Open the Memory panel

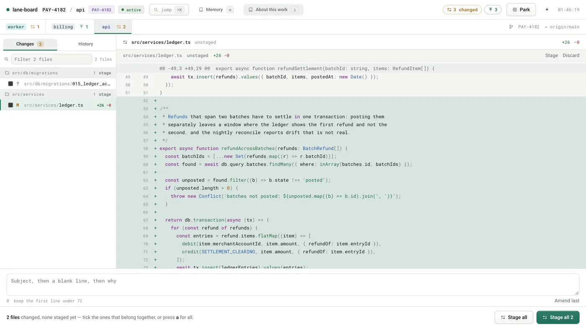[x=216, y=10]
